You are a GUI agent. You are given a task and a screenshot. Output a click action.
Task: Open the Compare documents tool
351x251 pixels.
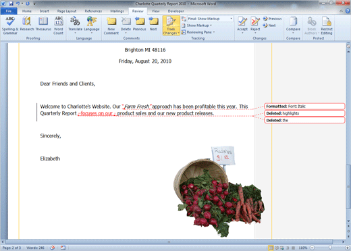pos(293,25)
